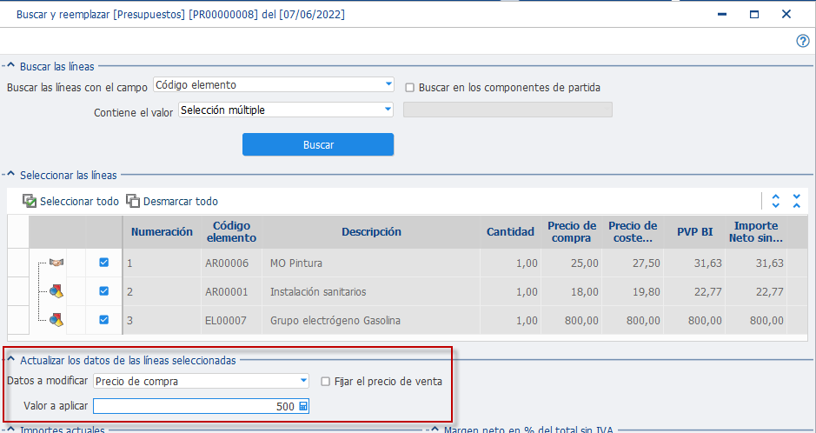Viewport: 816px width, 433px height.
Task: Click the Seleccionar todo icon
Action: [x=30, y=201]
